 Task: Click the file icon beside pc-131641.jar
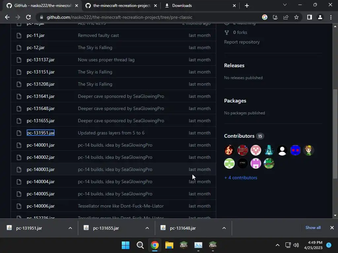pos(19,97)
